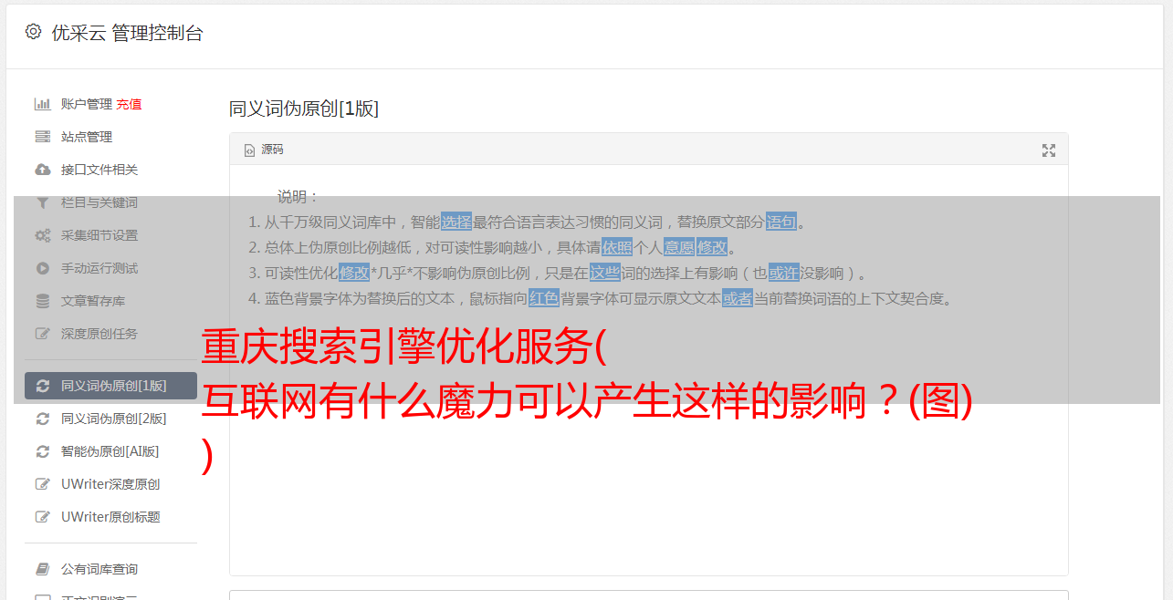Click the settings gear icon beside 优采云
The width and height of the screenshot is (1173, 600).
(x=34, y=32)
